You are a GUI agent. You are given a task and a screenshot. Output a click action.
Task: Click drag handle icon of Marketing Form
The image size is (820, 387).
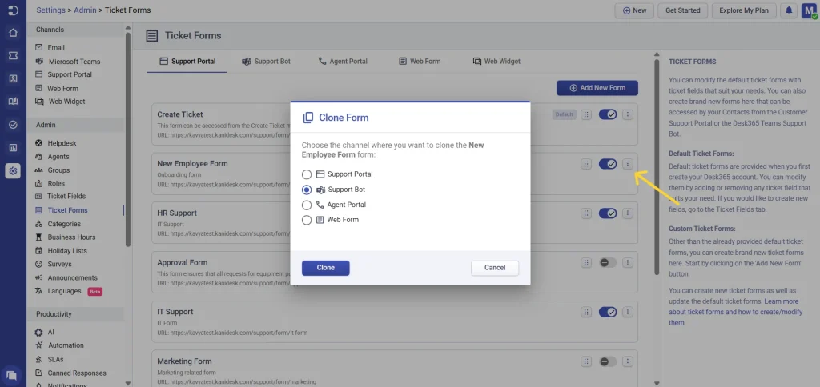coord(586,361)
